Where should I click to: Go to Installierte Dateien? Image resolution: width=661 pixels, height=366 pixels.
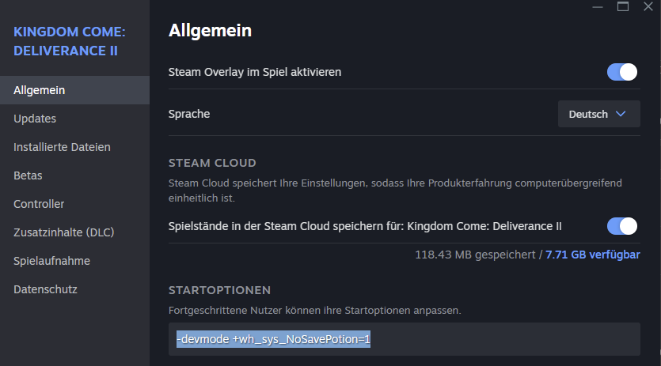click(x=62, y=147)
